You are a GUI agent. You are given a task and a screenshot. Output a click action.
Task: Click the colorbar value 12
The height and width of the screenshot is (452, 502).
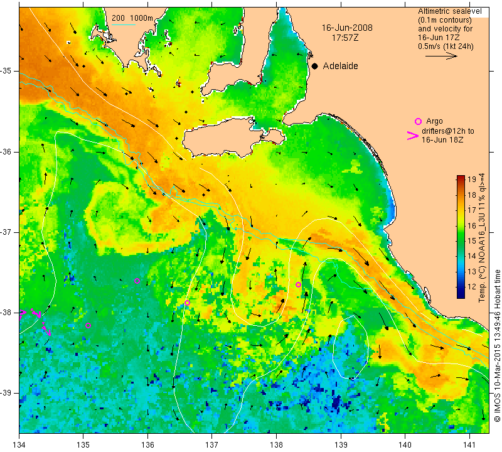pos(472,287)
